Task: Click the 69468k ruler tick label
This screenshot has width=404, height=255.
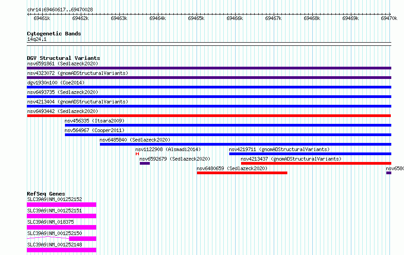Action: [312, 18]
